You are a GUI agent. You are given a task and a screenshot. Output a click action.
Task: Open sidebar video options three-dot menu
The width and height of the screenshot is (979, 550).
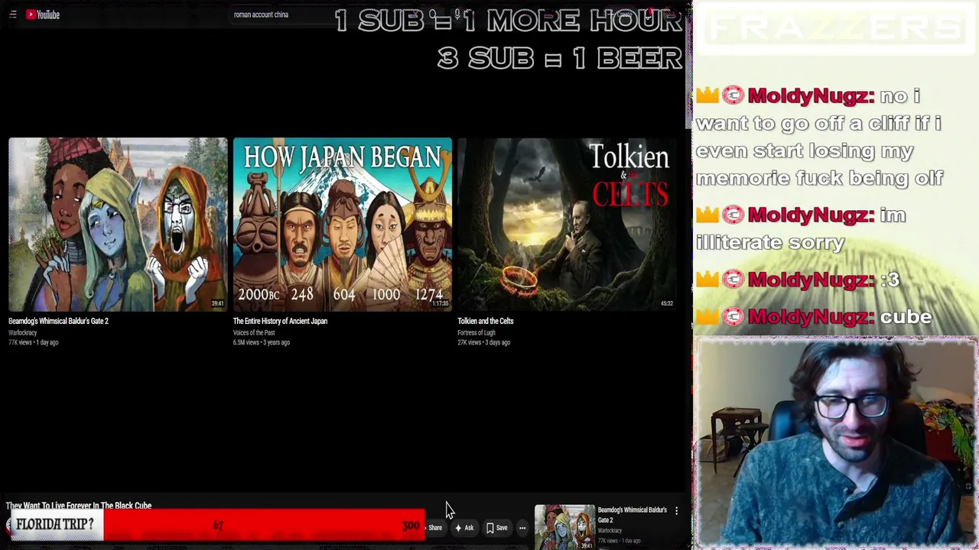(676, 510)
